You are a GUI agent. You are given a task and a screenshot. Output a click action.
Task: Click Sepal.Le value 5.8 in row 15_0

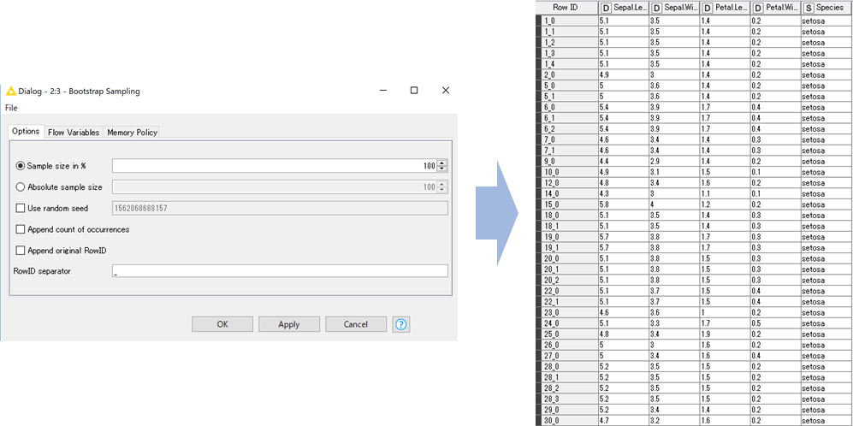coord(623,204)
